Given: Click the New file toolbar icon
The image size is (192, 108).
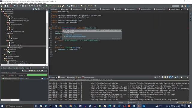Looking at the screenshot, I should pyautogui.click(x=2, y=6).
